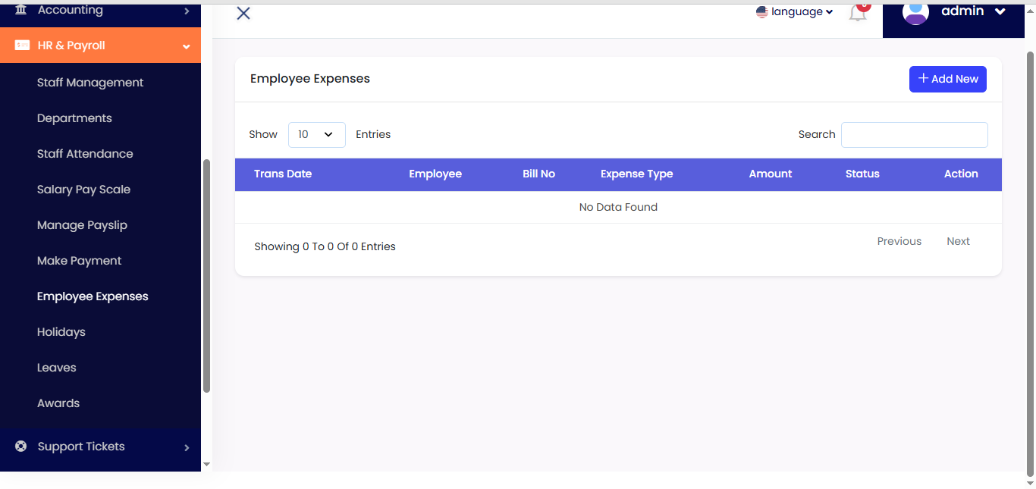Click the Next pagination link

[x=958, y=241]
